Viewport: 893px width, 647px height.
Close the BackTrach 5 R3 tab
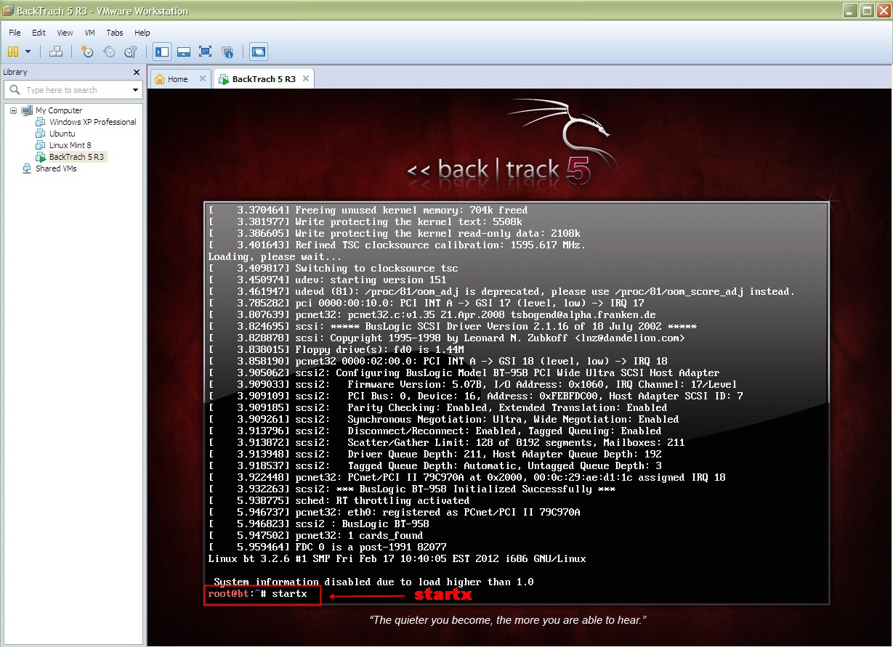pyautogui.click(x=305, y=79)
